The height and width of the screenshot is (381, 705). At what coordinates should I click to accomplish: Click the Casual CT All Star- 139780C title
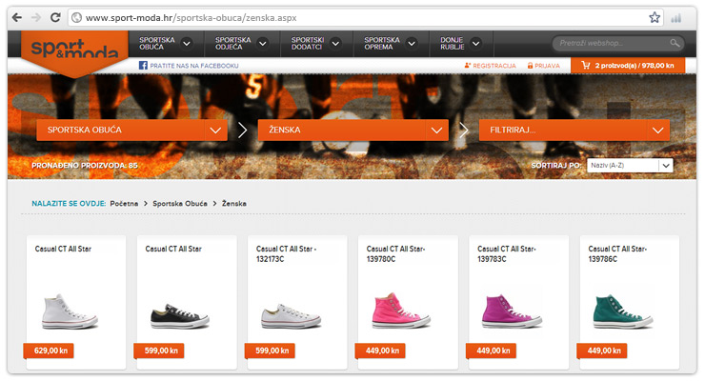coord(395,254)
